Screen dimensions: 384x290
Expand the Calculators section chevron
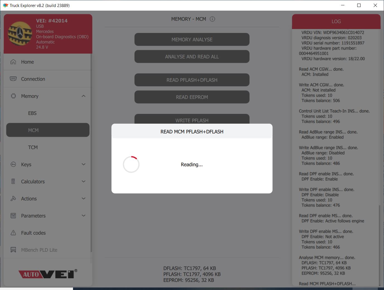83,181
